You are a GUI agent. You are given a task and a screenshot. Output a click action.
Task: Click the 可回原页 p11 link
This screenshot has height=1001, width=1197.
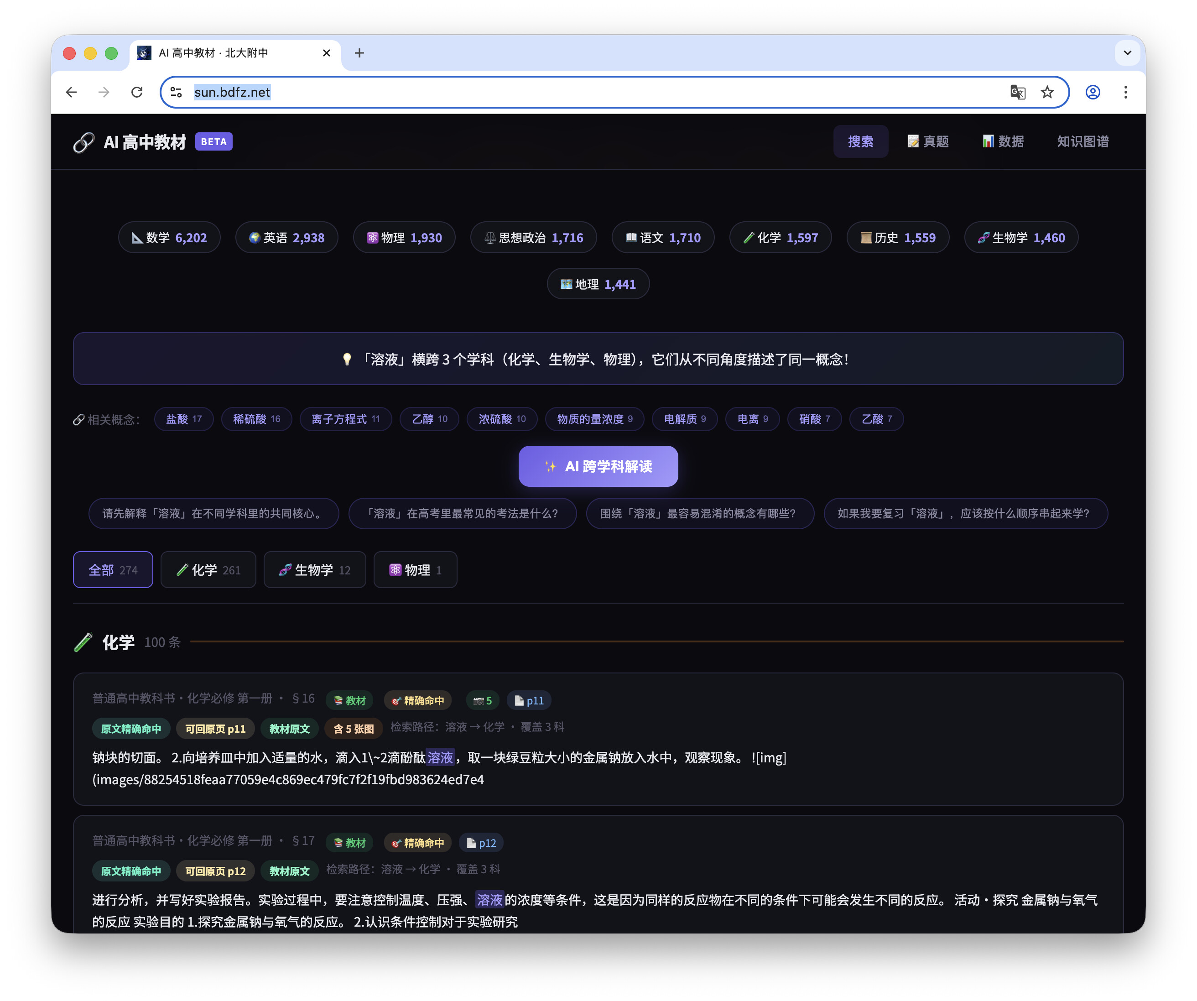click(x=215, y=728)
